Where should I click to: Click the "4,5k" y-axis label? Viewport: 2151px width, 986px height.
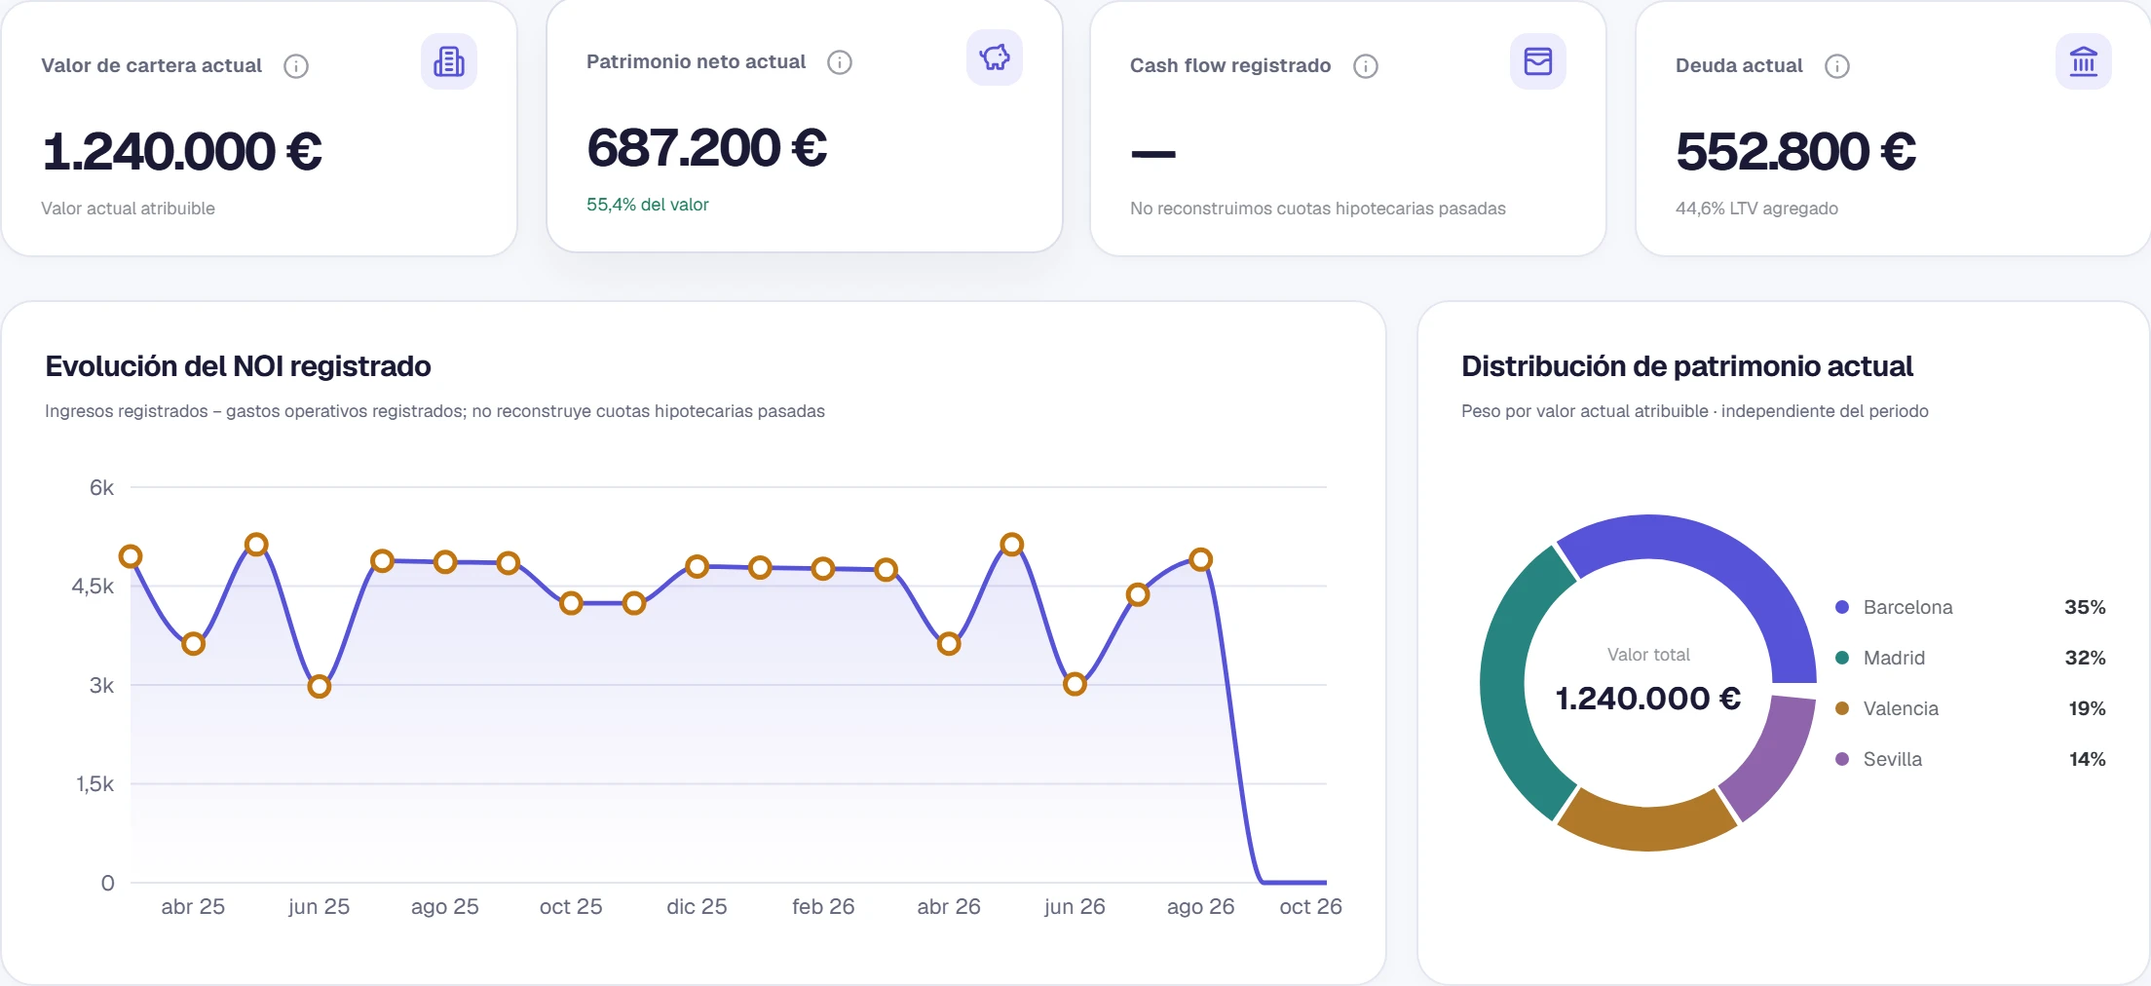pyautogui.click(x=93, y=587)
